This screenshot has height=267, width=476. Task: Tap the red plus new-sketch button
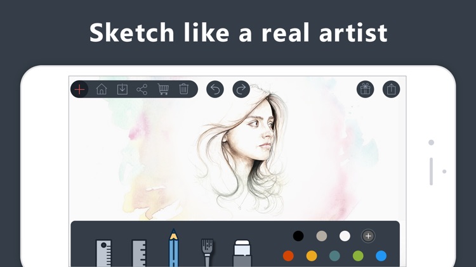pos(79,89)
